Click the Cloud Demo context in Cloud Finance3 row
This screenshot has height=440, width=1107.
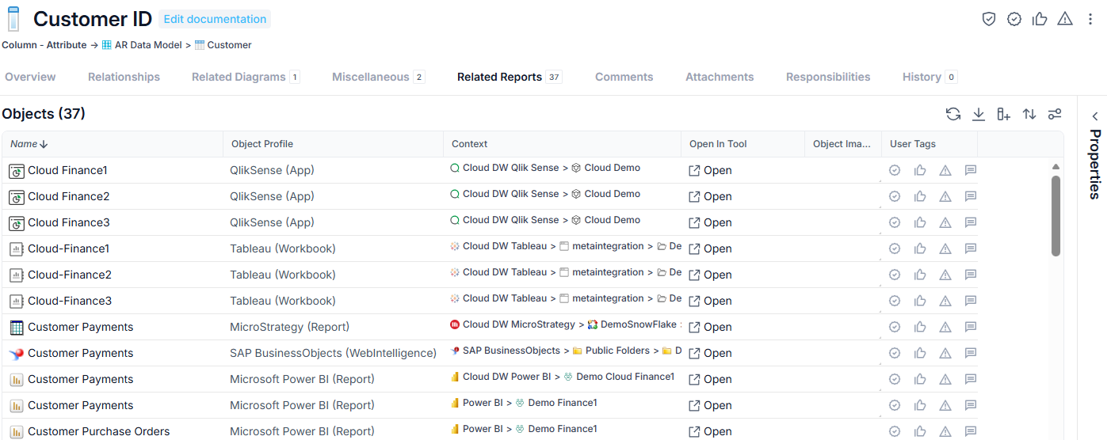(x=613, y=220)
